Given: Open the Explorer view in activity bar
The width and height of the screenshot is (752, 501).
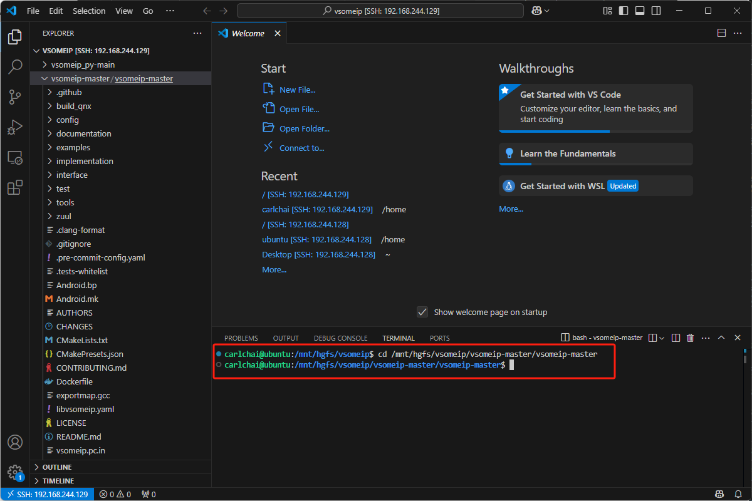Looking at the screenshot, I should tap(15, 37).
